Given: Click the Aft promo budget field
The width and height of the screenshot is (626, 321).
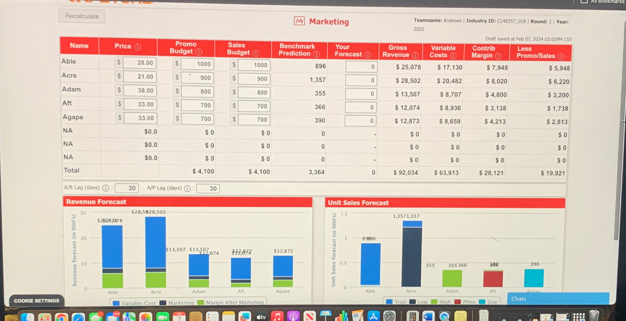Looking at the screenshot, I should [x=197, y=105].
